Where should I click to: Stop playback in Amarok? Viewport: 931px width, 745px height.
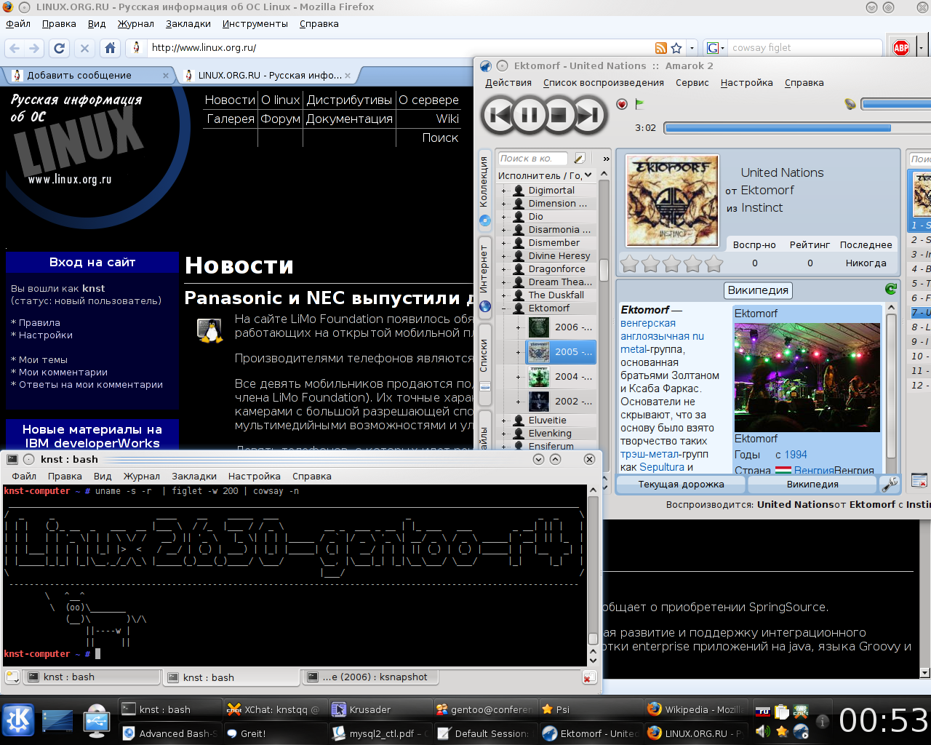click(x=559, y=114)
